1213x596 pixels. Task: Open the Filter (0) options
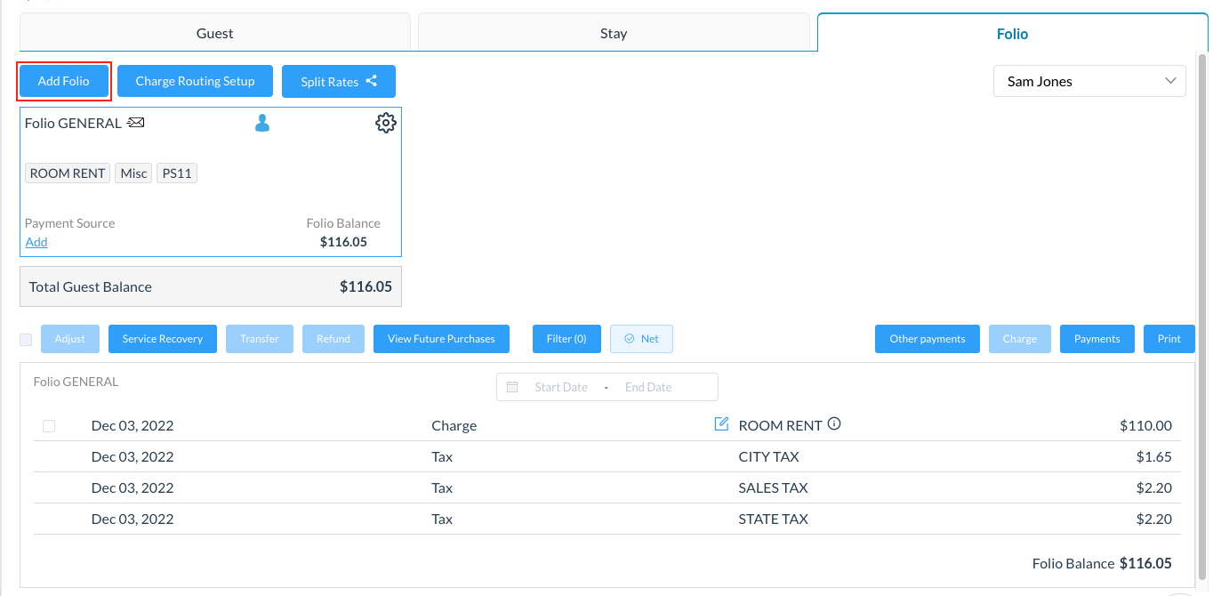(566, 339)
